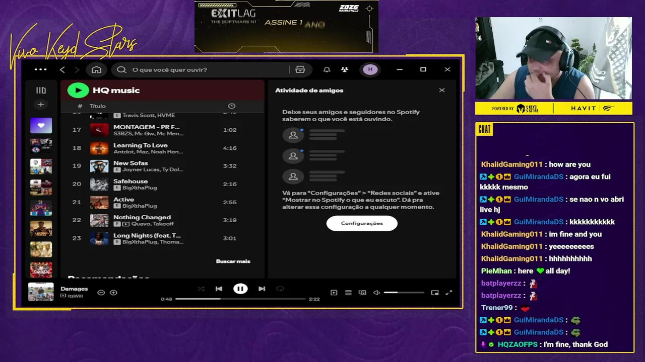The width and height of the screenshot is (645, 362).
Task: Go forward with the right arrow
Action: (x=77, y=70)
